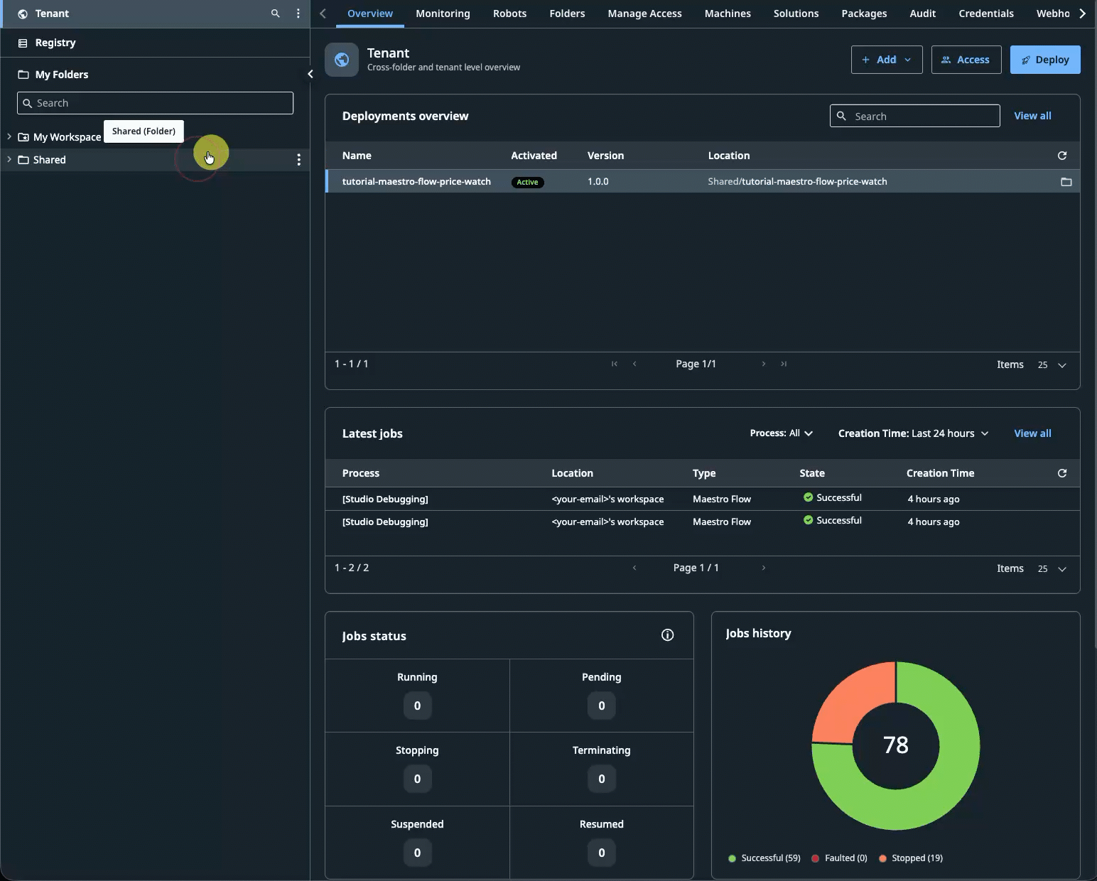Switch to the Robots tab
The height and width of the screenshot is (881, 1097).
pyautogui.click(x=509, y=13)
